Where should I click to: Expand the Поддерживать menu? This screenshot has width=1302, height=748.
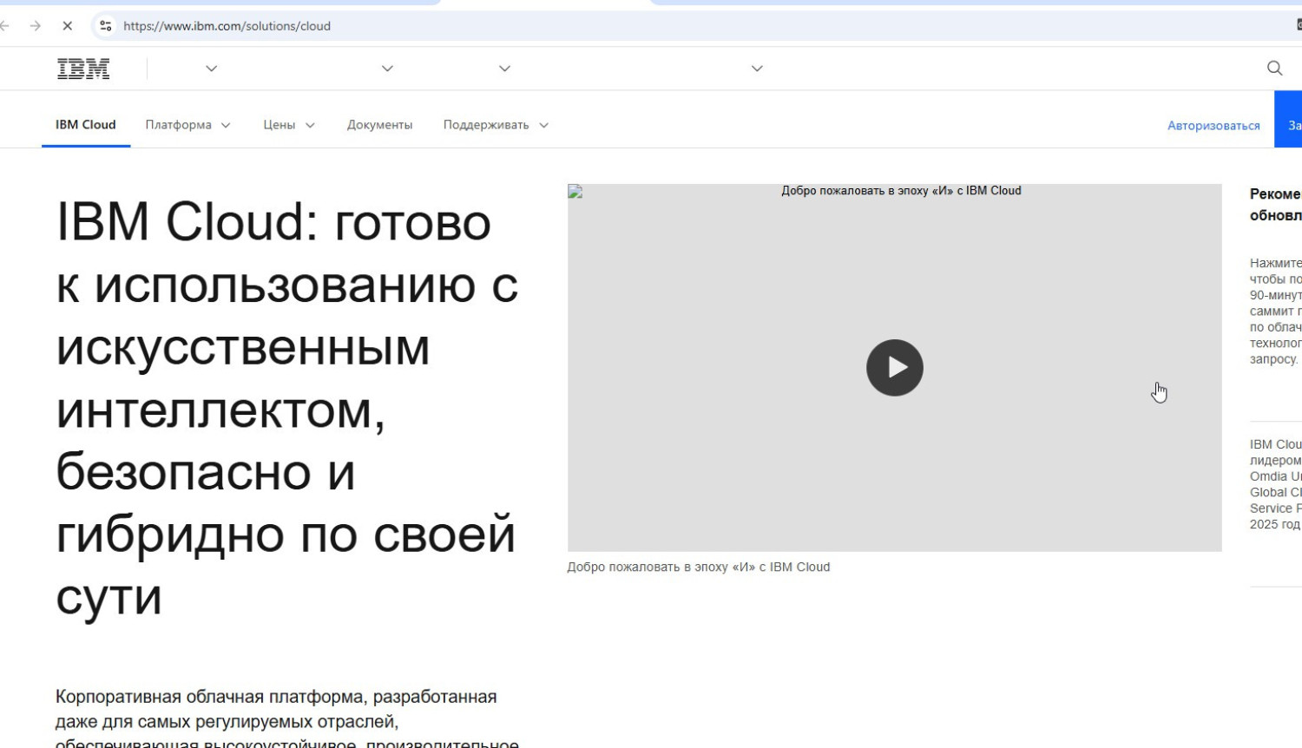point(496,125)
